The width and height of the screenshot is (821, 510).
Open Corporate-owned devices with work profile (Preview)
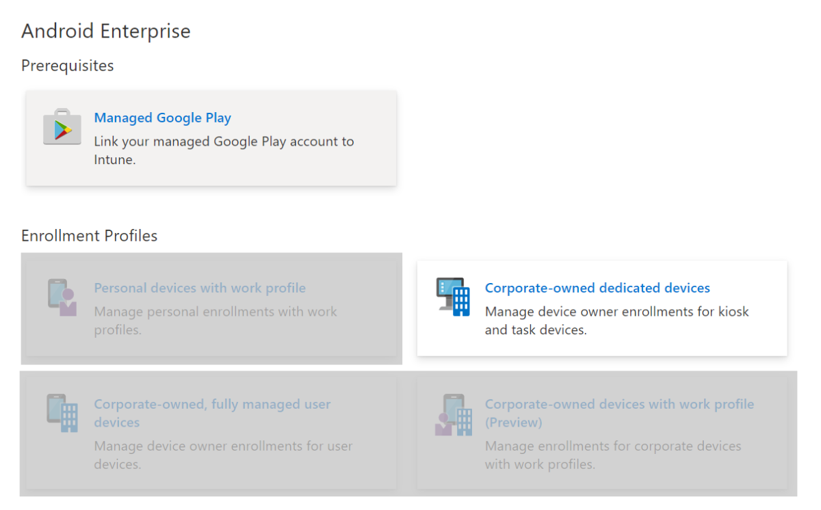coord(619,413)
